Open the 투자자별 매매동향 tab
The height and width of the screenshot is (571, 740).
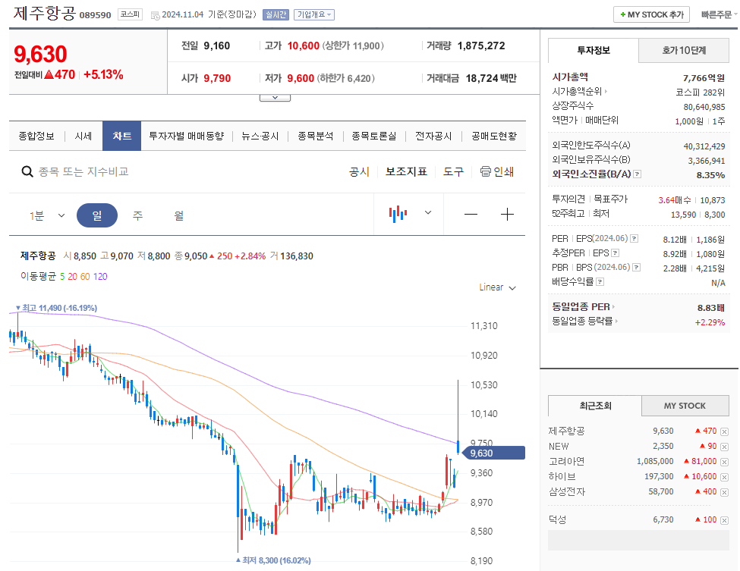click(187, 136)
